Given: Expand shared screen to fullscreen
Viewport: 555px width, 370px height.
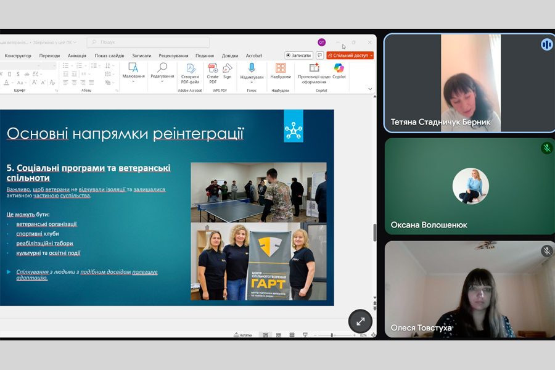Looking at the screenshot, I should pos(360,321).
